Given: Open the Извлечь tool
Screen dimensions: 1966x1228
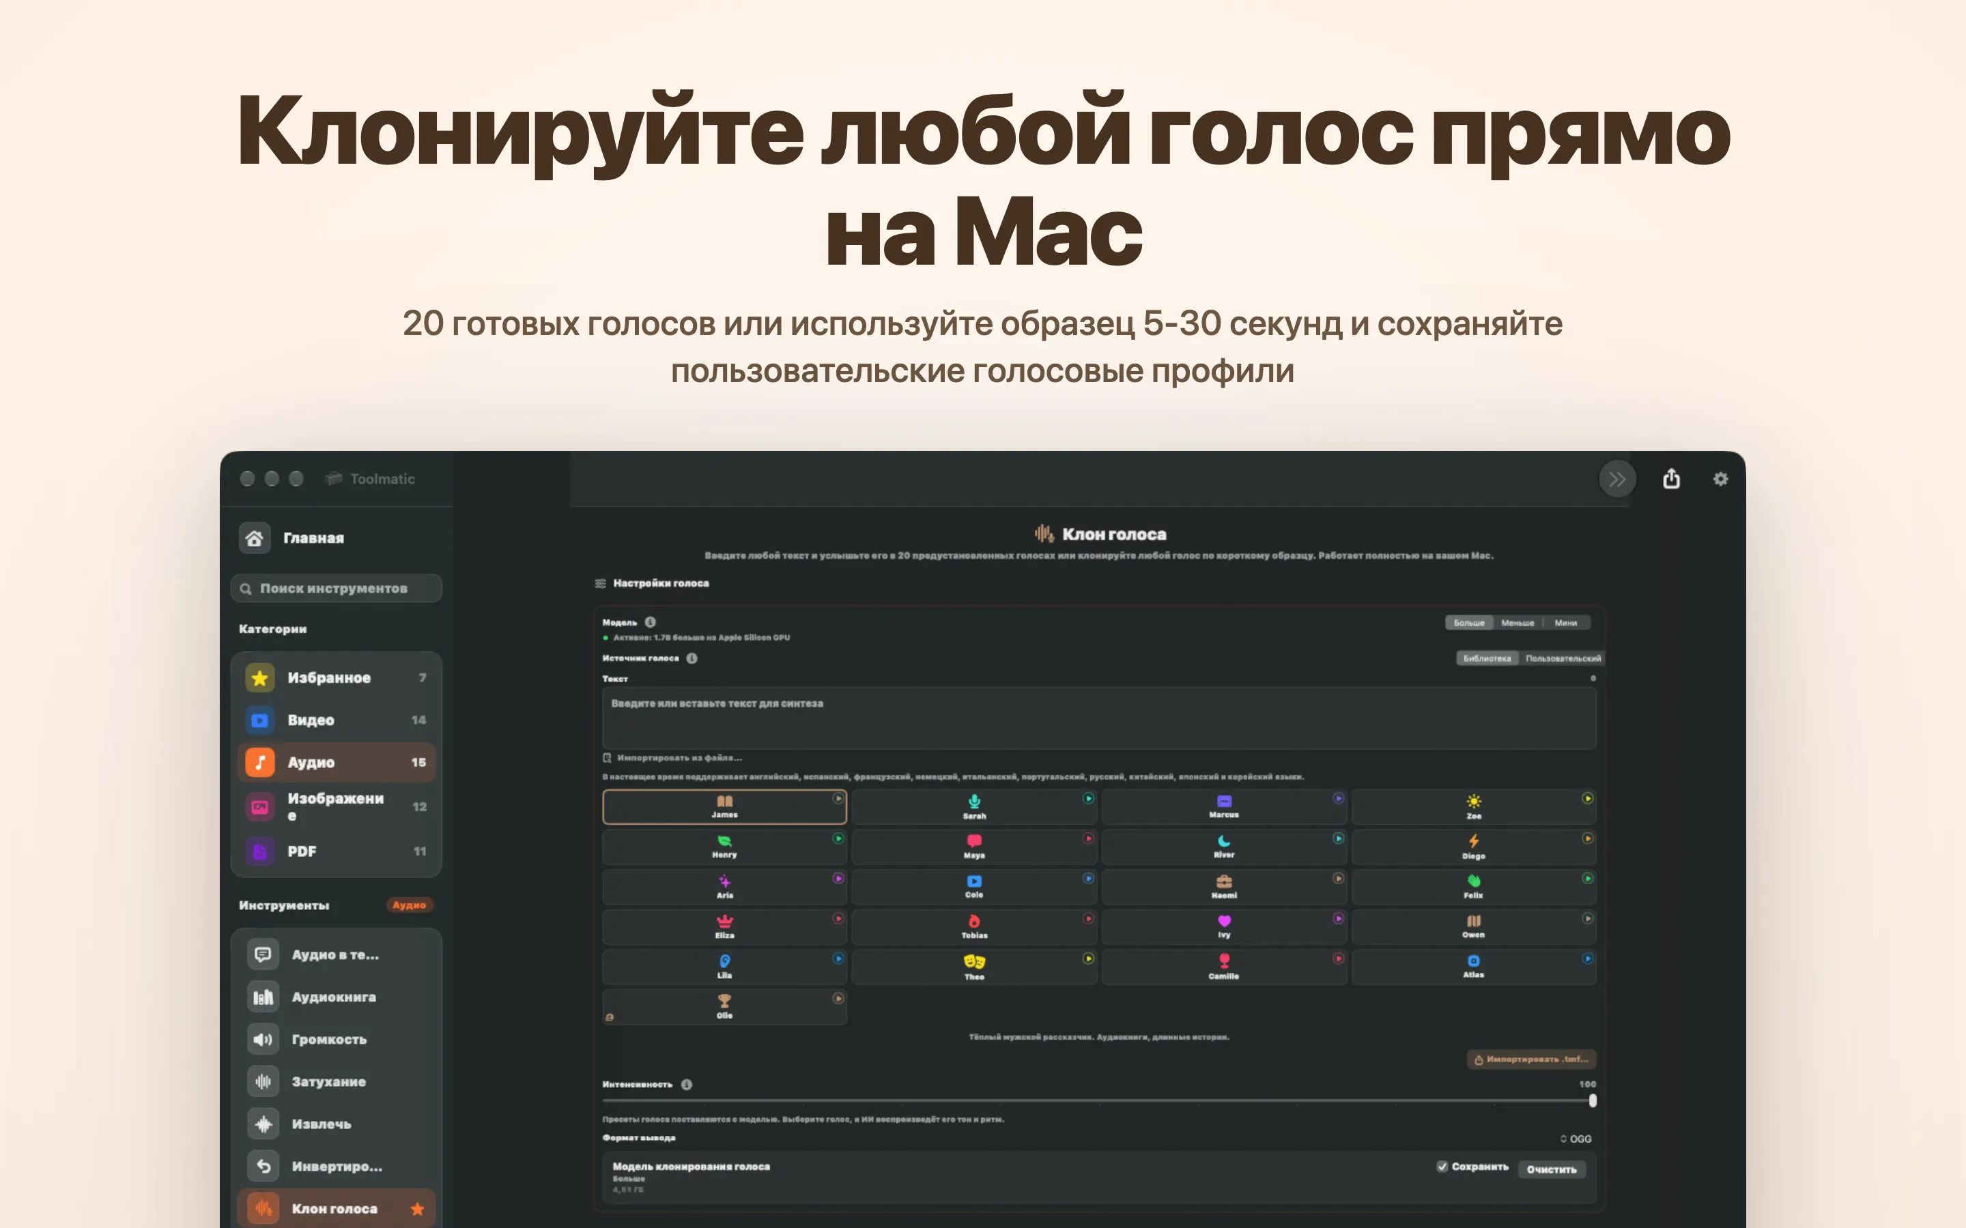Looking at the screenshot, I should [x=337, y=1123].
